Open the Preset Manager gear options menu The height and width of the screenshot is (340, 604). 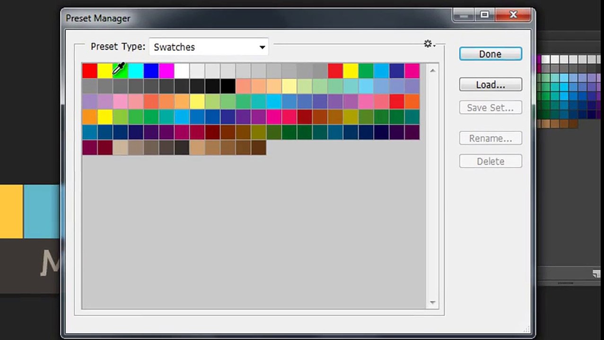[x=429, y=44]
